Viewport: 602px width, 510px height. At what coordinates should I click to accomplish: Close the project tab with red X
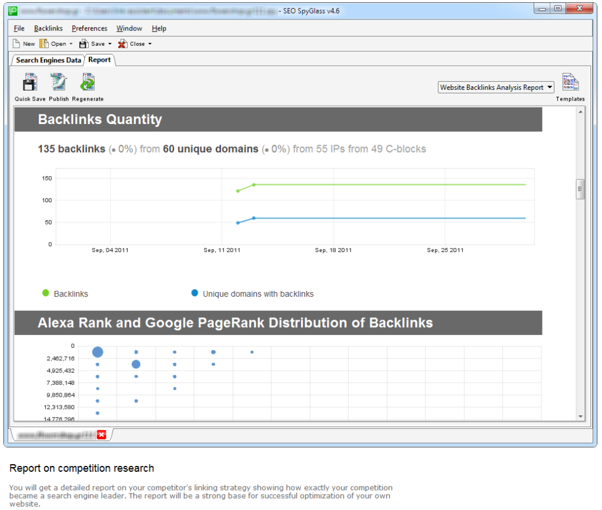101,435
